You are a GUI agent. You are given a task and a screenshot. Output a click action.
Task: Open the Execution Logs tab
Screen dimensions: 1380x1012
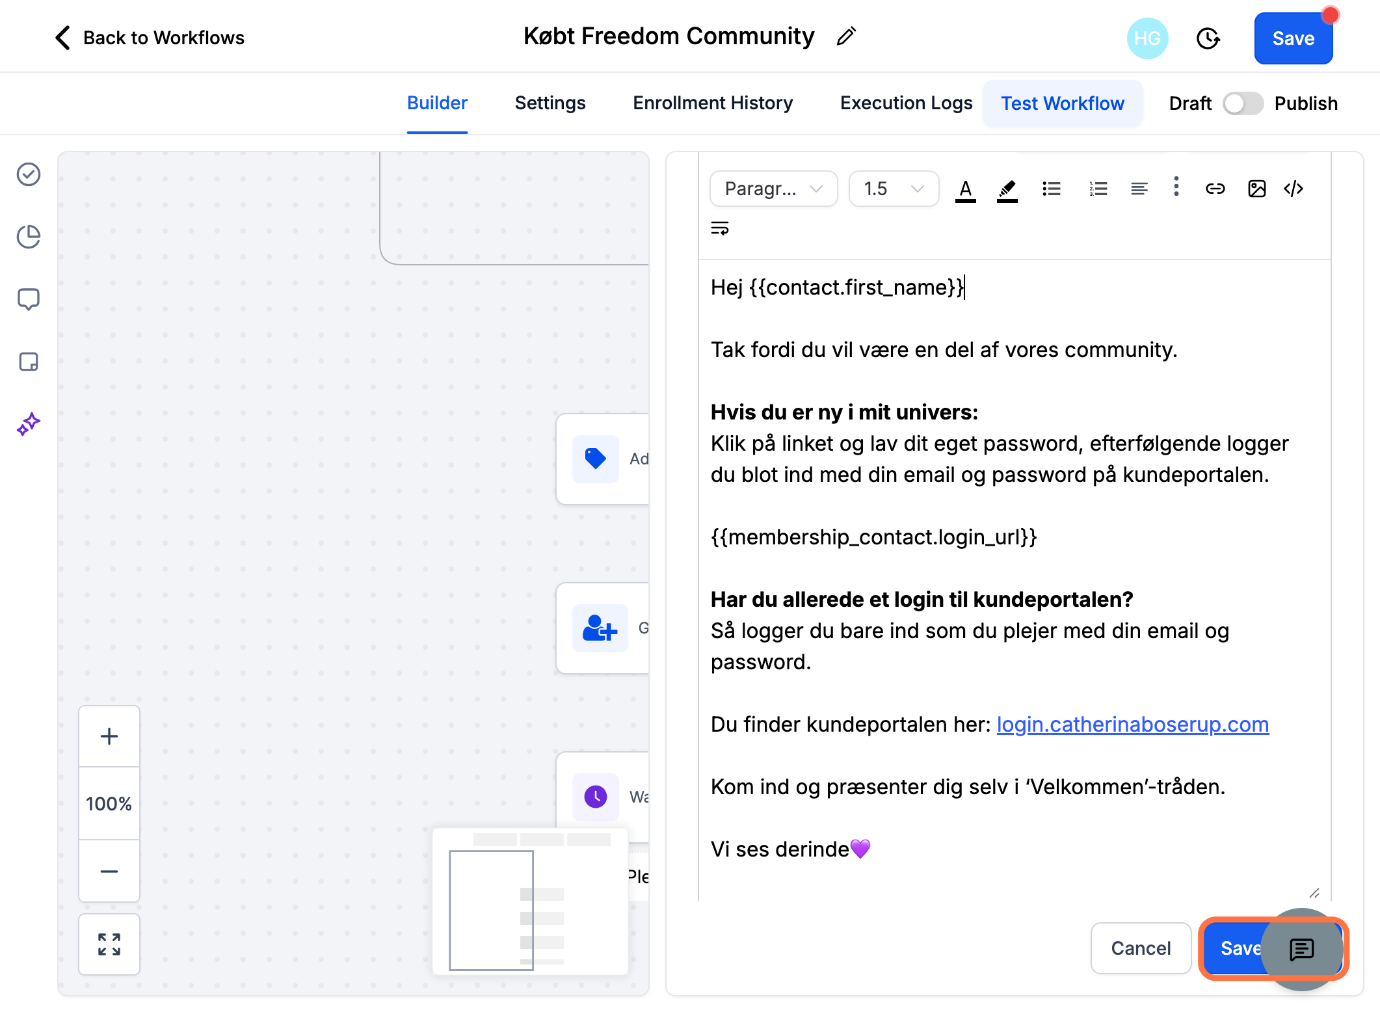click(906, 103)
